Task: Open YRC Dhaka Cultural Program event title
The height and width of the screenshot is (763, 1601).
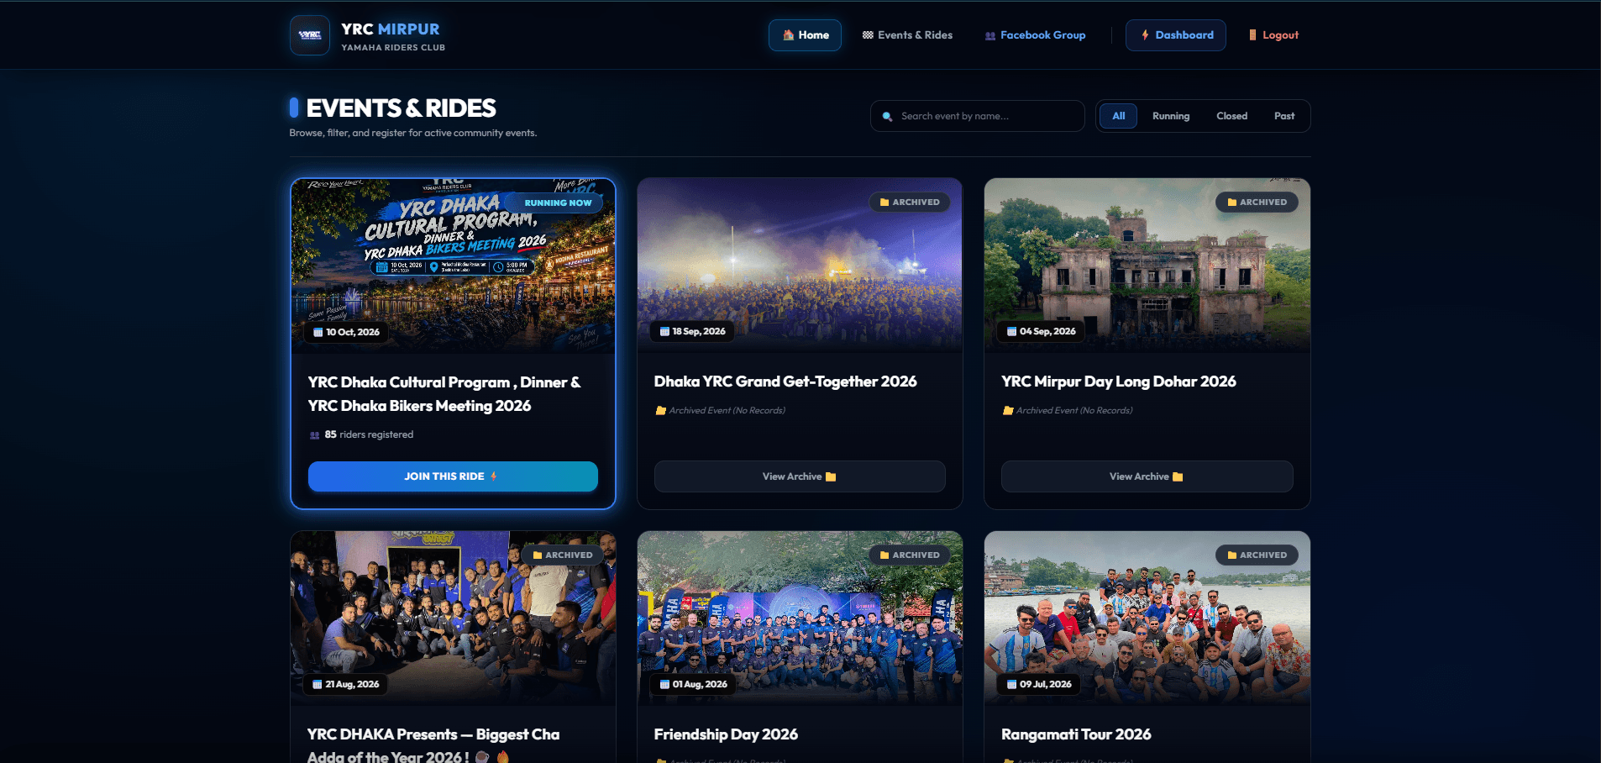Action: [x=444, y=394]
